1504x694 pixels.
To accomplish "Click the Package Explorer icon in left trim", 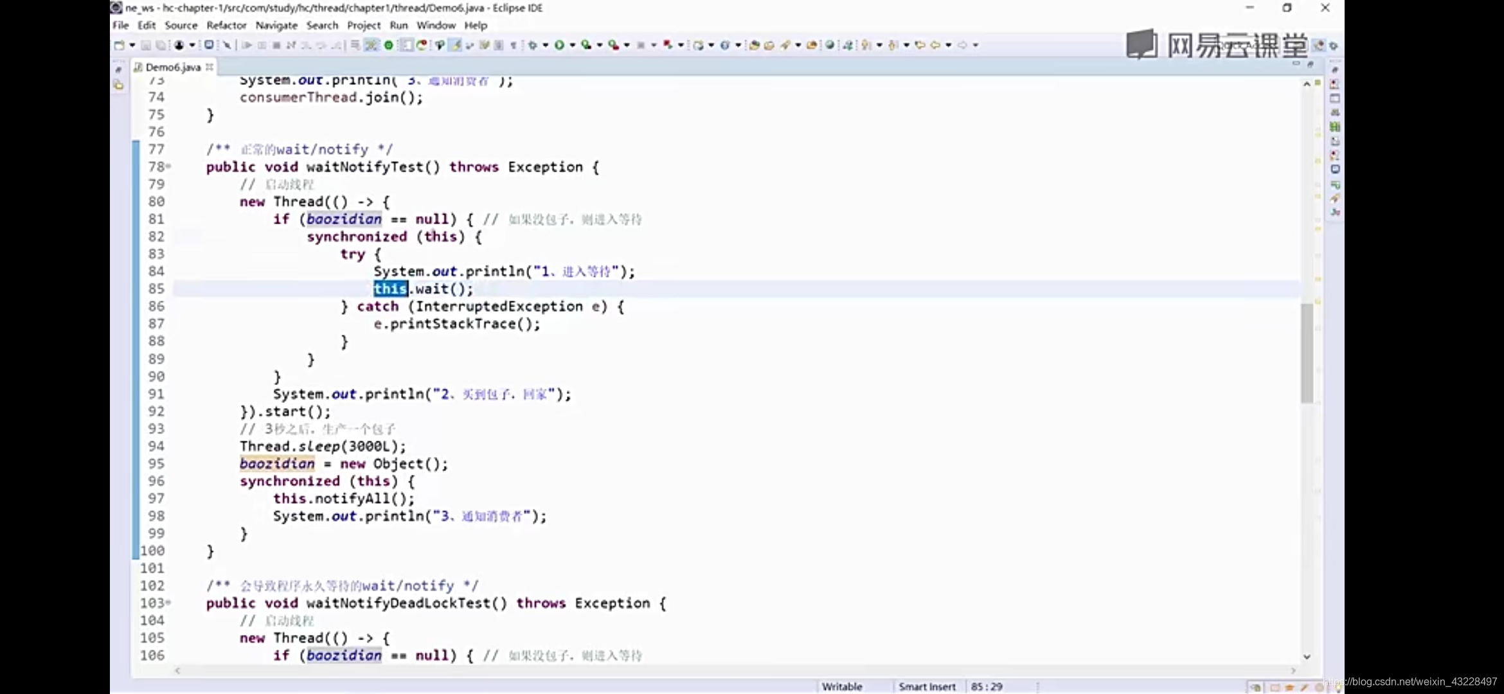I will pyautogui.click(x=118, y=85).
